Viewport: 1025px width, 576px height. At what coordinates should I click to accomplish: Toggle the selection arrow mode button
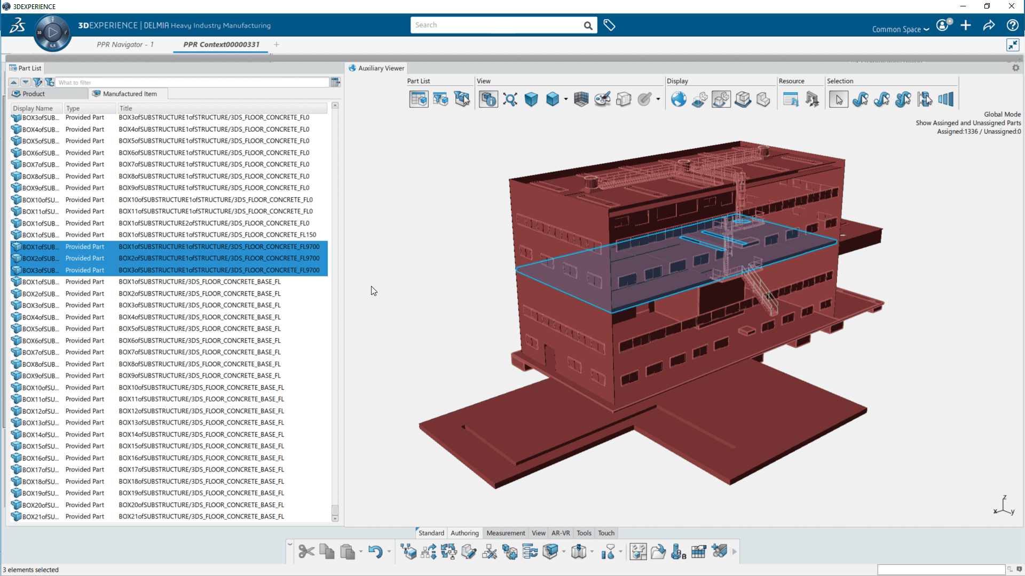click(x=838, y=100)
